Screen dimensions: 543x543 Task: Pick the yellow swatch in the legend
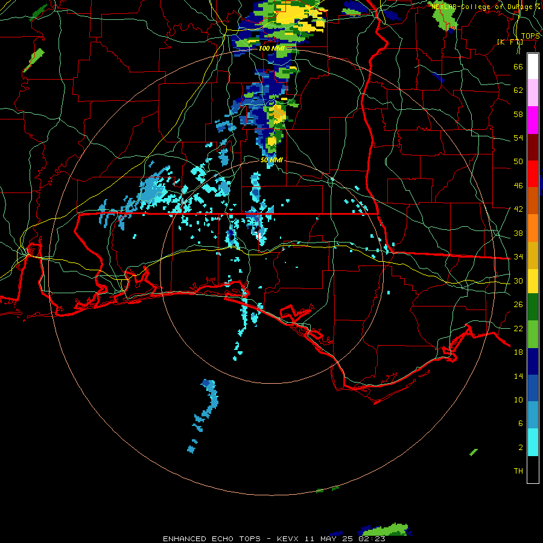click(533, 281)
